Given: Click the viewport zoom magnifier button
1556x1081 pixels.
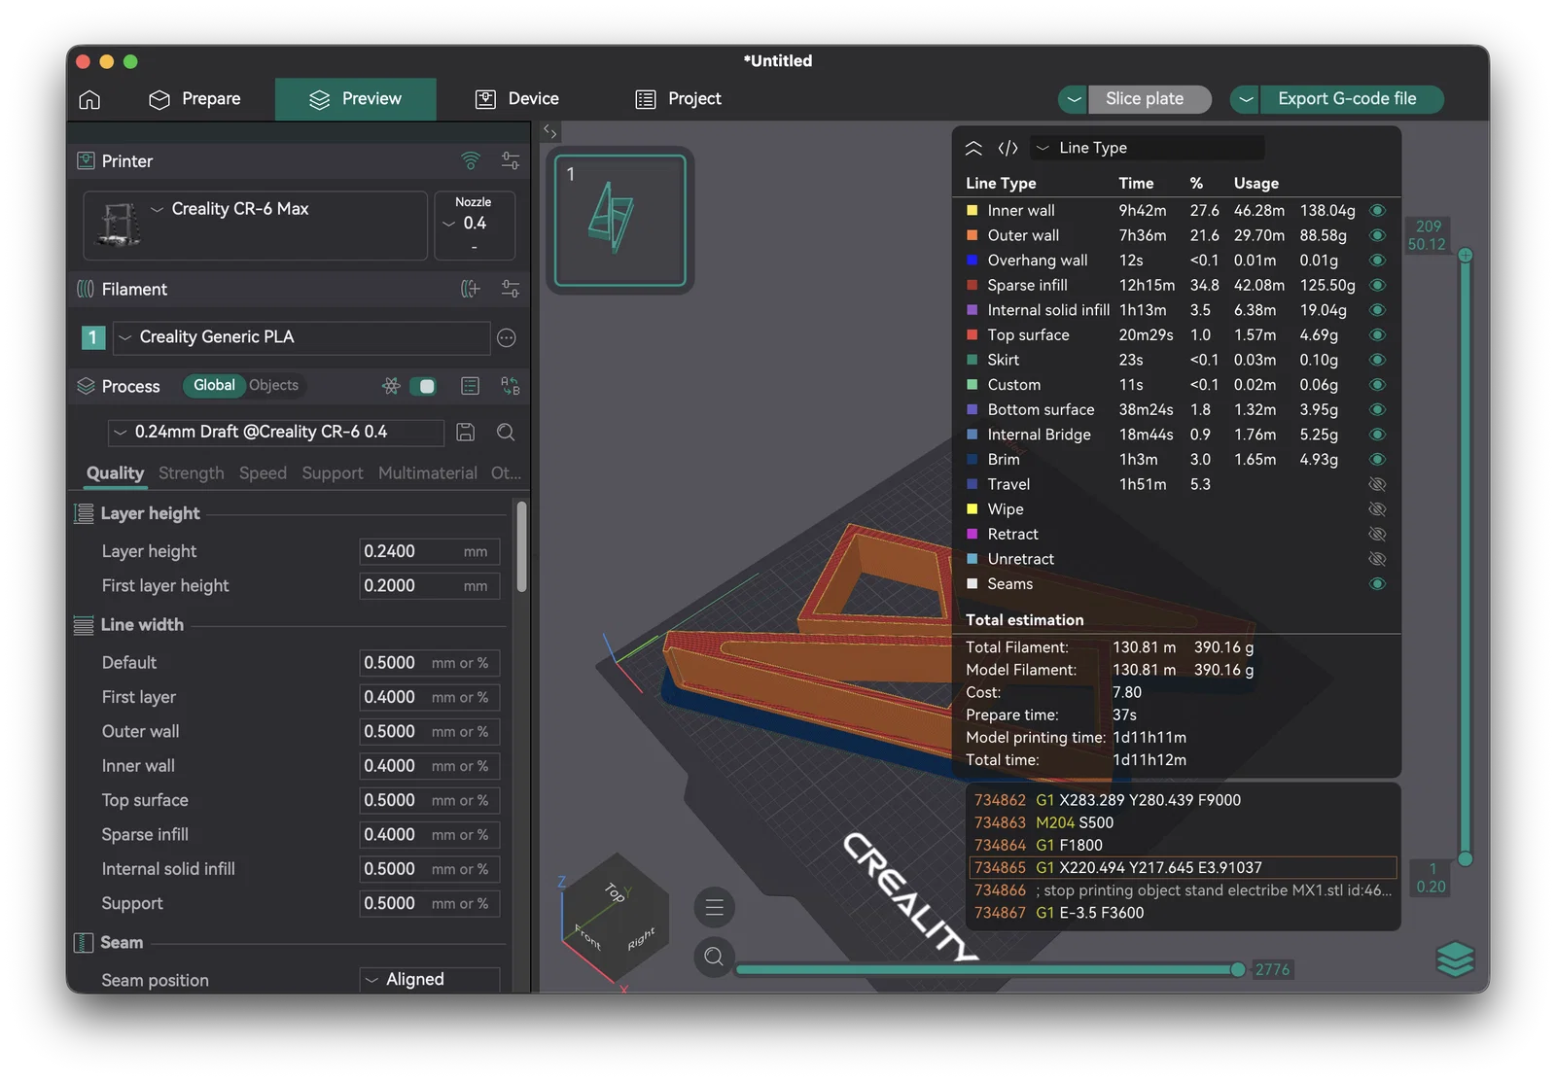Looking at the screenshot, I should click(715, 957).
